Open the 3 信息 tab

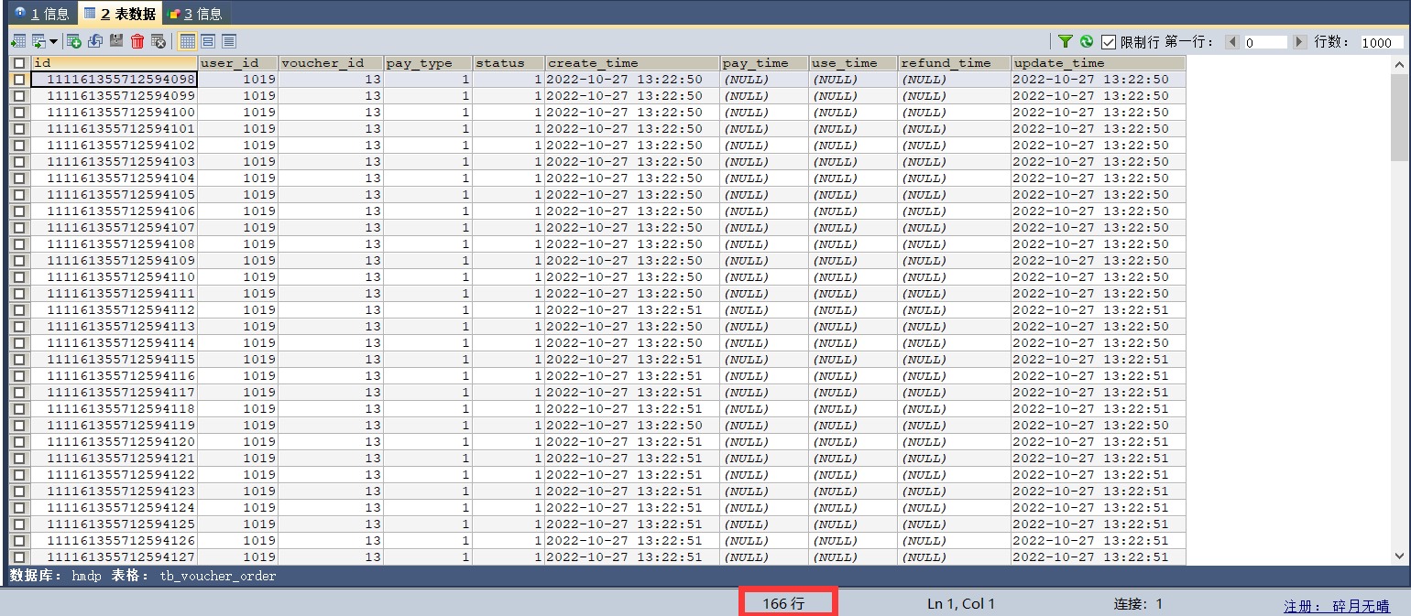195,13
